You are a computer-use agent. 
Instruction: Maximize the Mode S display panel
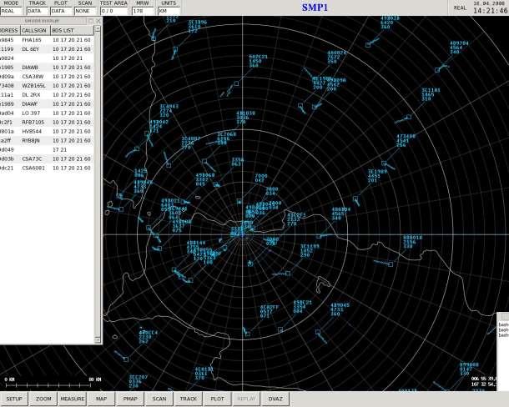click(x=91, y=21)
